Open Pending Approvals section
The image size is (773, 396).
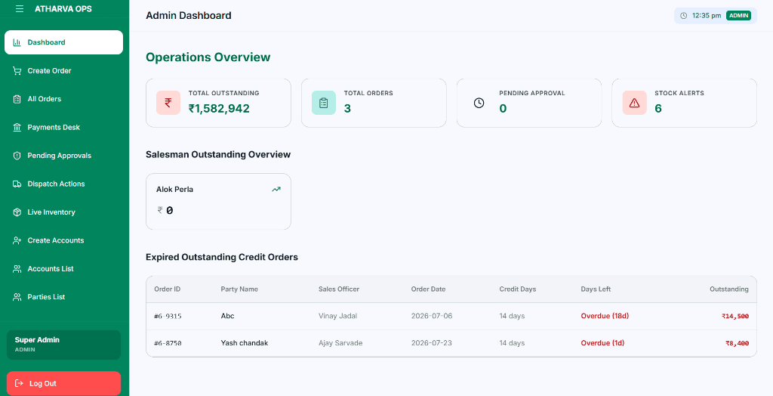coord(63,156)
